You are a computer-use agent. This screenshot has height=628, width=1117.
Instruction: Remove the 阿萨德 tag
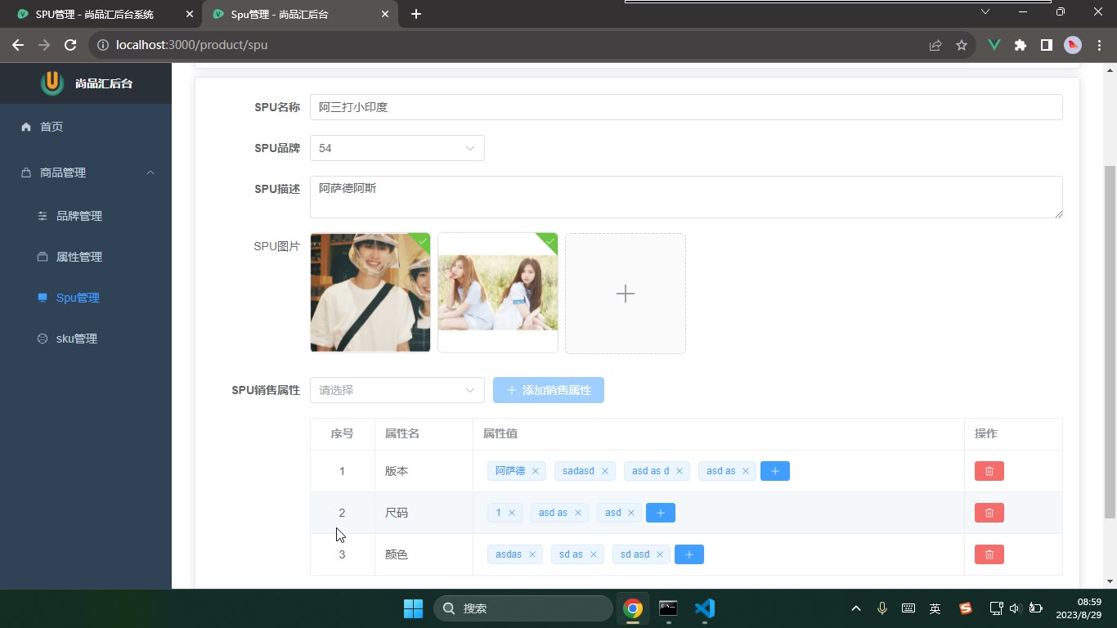pyautogui.click(x=536, y=471)
